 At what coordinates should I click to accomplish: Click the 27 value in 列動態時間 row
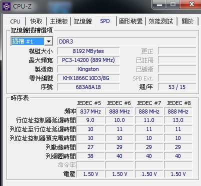[x=90, y=147]
